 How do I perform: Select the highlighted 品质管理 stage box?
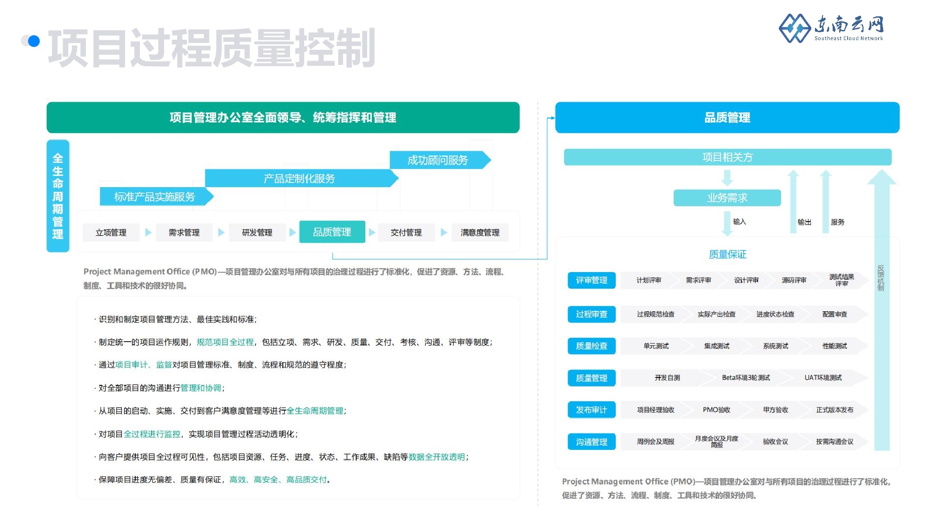click(x=332, y=232)
